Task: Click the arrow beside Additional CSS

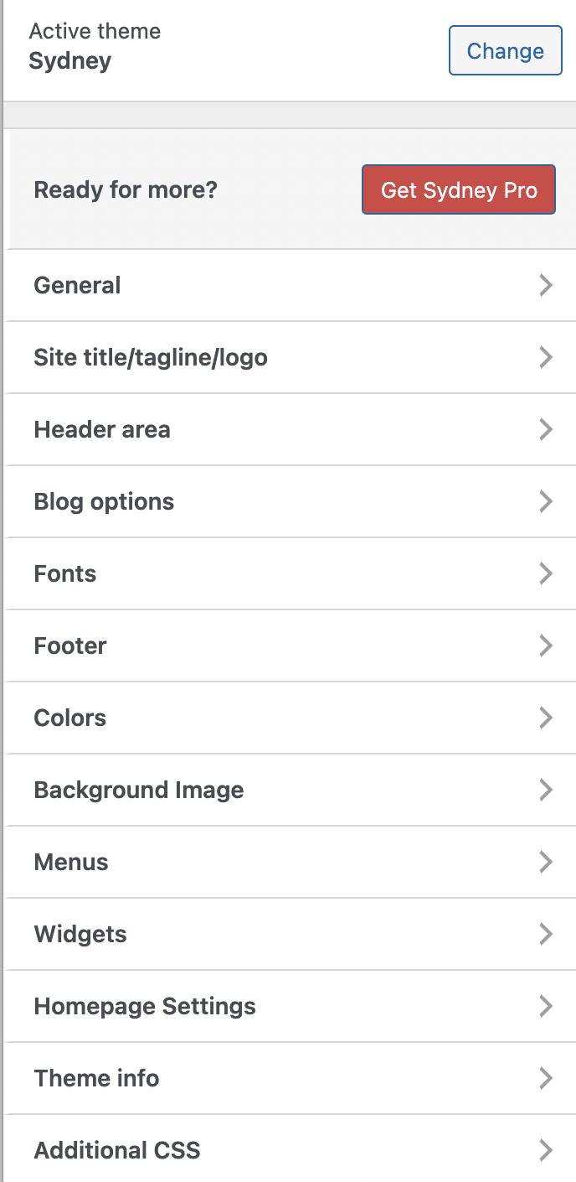Action: (546, 1150)
